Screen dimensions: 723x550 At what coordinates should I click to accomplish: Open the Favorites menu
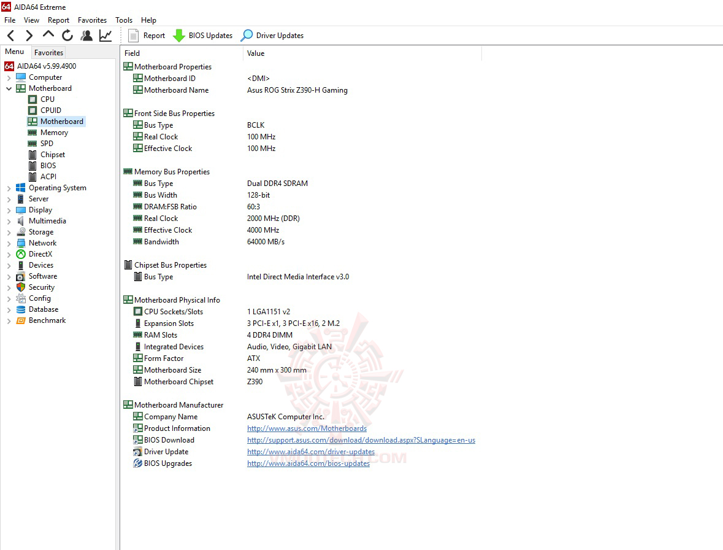pyautogui.click(x=92, y=20)
